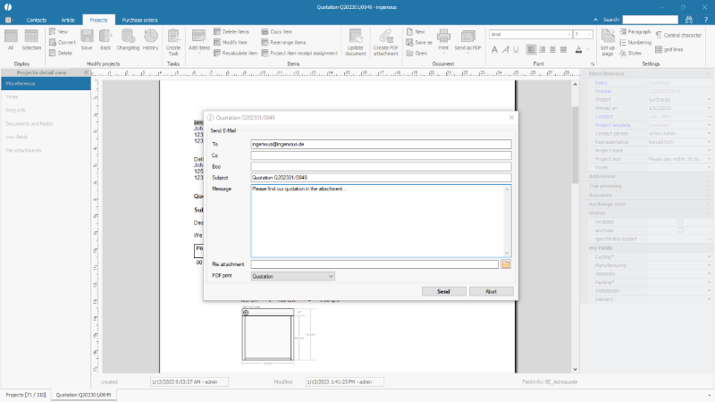Collapse the ribbon with up chevron
715x402 pixels.
[595, 20]
